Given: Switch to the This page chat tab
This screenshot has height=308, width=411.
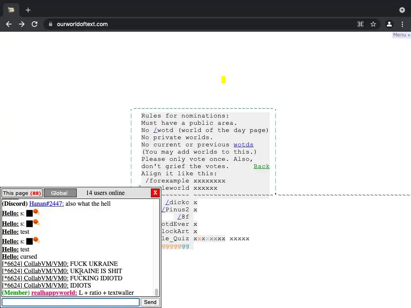Looking at the screenshot, I should point(22,193).
